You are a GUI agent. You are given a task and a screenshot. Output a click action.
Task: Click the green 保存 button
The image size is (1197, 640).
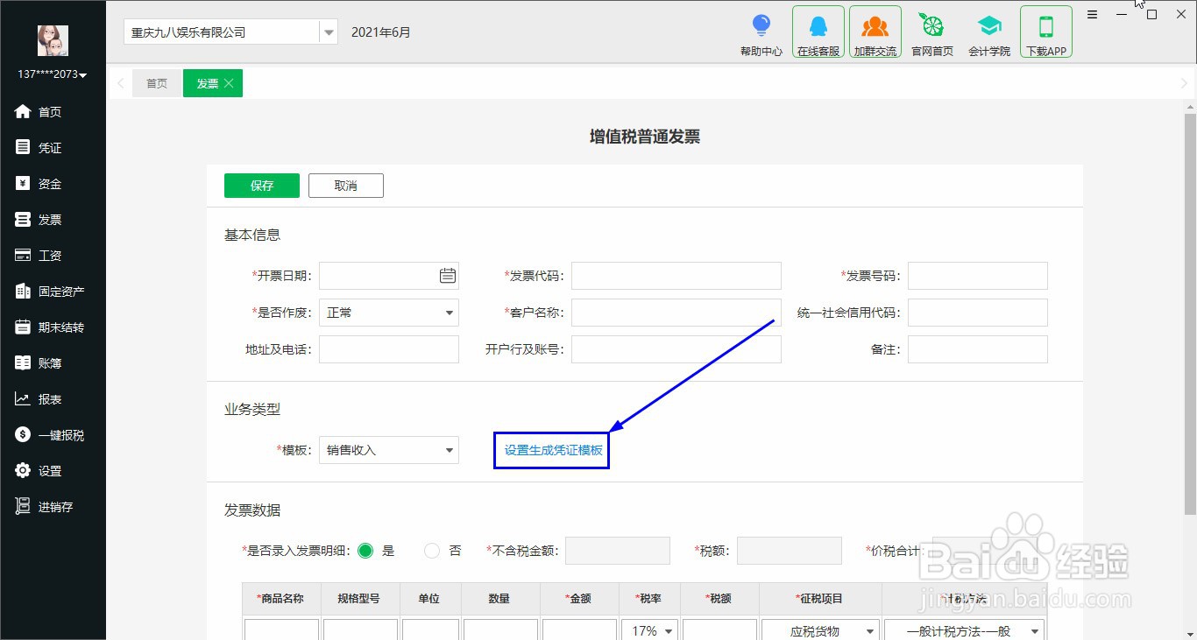pos(261,185)
